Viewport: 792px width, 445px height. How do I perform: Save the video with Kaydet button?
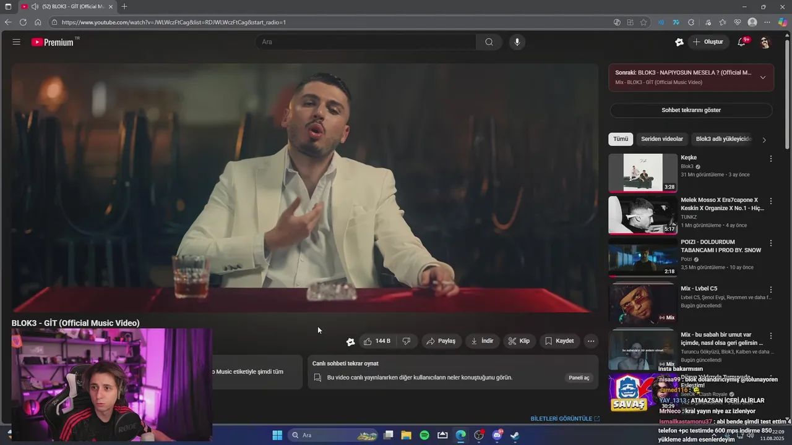coord(559,341)
